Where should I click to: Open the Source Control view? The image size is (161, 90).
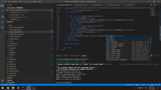(x=2, y=16)
